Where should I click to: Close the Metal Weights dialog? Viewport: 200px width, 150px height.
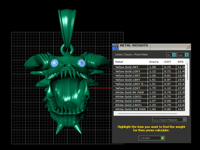coord(188,47)
